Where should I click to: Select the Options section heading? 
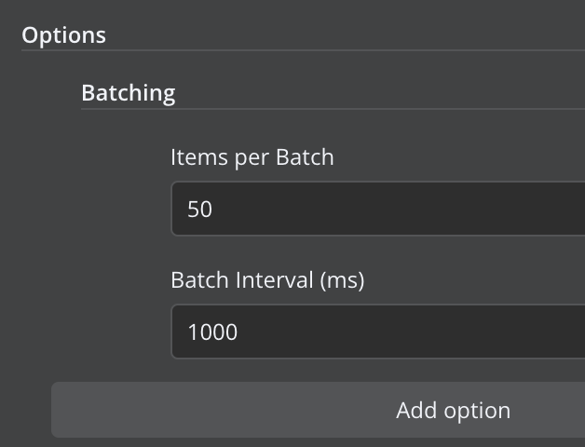coord(63,35)
